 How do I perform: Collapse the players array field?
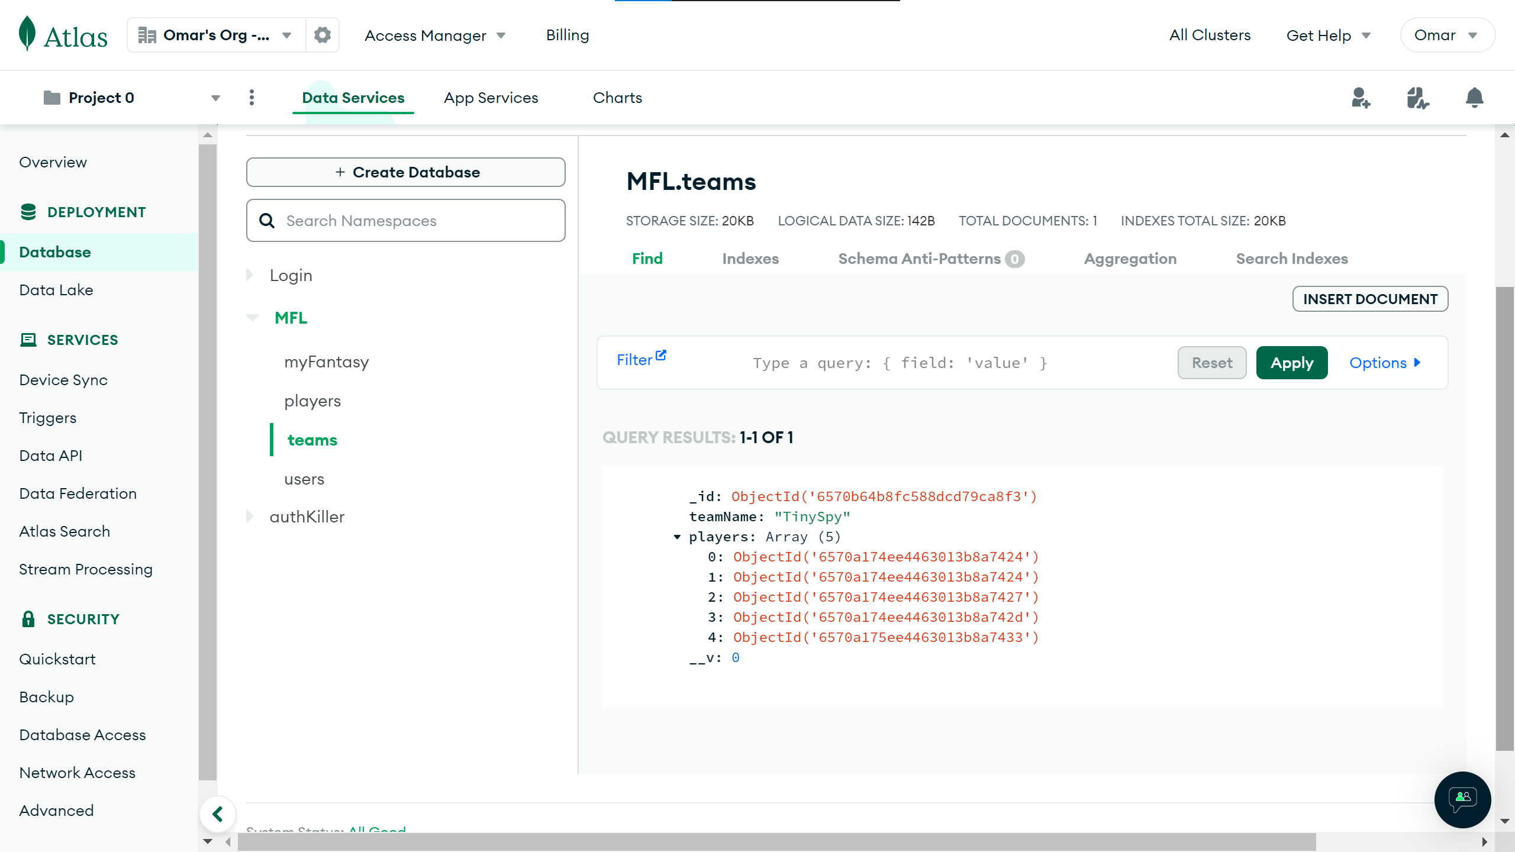(x=677, y=537)
